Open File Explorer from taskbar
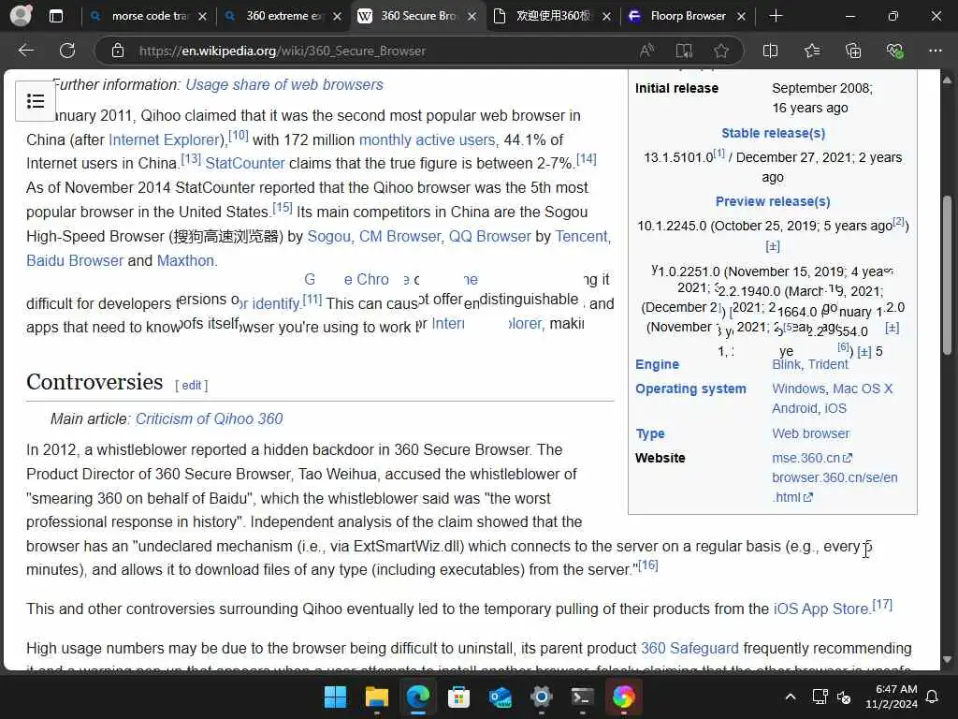Screen dimensions: 958x719 pos(376,697)
